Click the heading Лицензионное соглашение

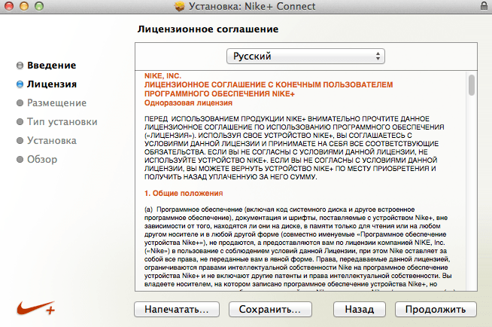point(208,29)
